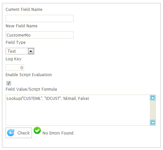The width and height of the screenshot is (163, 150).
Task: Click into the New Field Name box with CustomerNo
Action: tap(40, 35)
